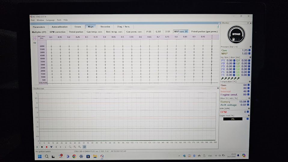Viewport: 288px width, 162px height.
Task: Open Google Chrome from the taskbar
Action: tap(74, 156)
